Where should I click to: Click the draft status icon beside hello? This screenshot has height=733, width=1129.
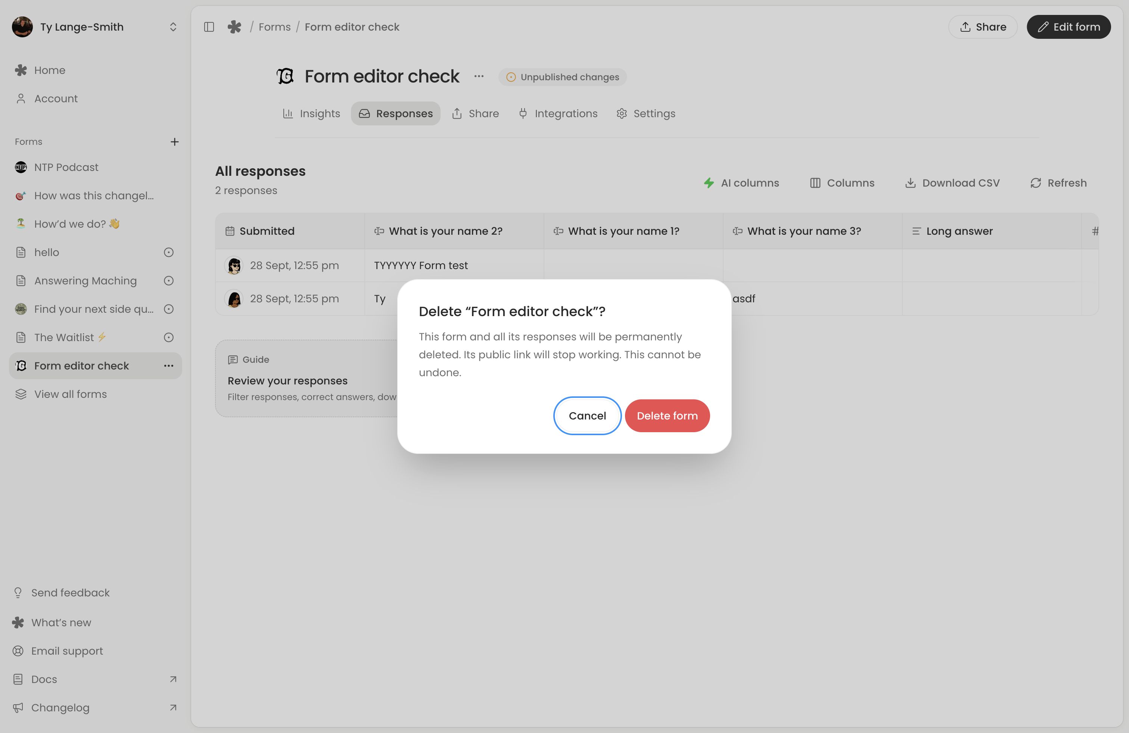(x=168, y=252)
